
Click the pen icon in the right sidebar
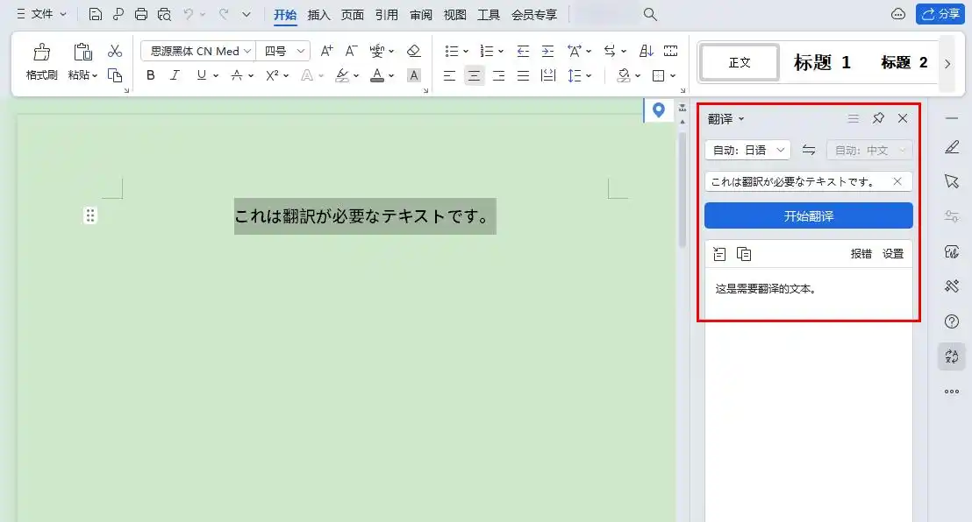click(952, 147)
